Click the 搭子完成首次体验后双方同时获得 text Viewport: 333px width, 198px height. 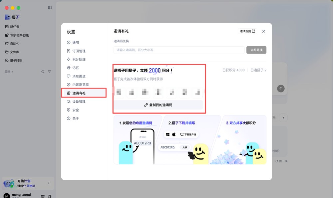(138, 79)
